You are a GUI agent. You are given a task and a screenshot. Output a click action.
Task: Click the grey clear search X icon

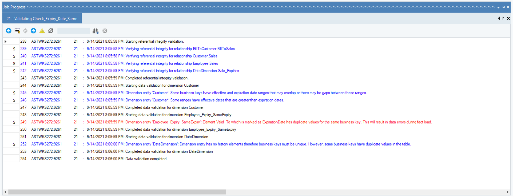[105, 31]
